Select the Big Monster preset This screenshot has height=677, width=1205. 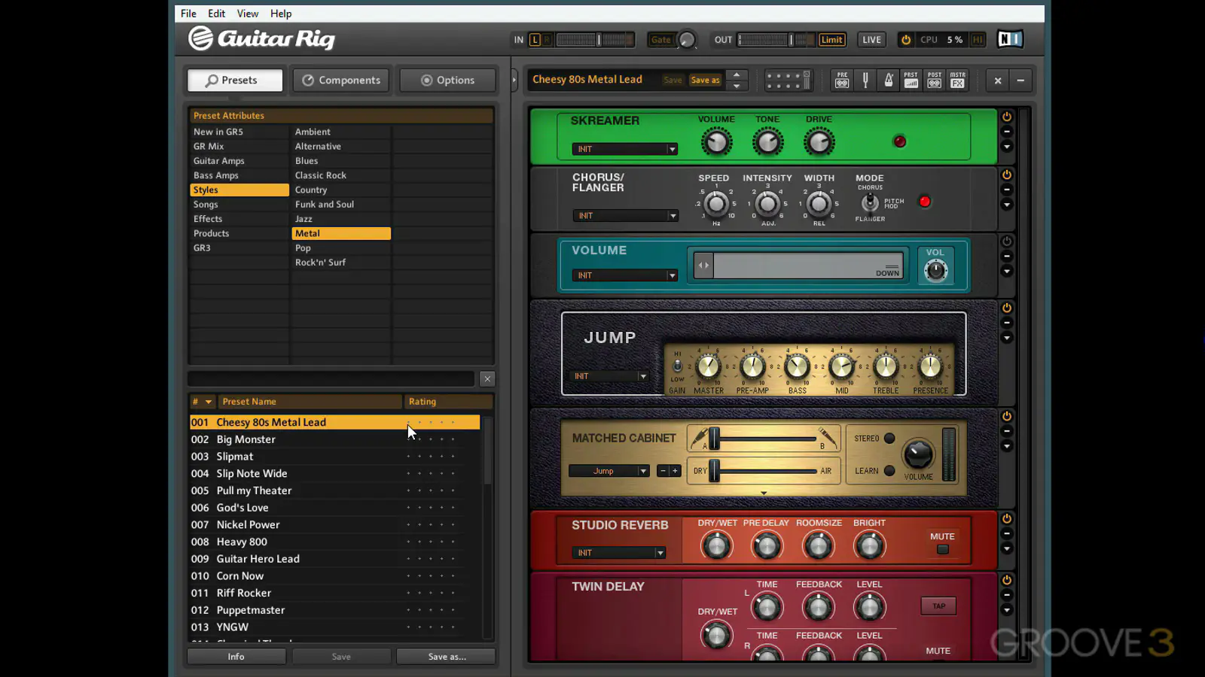[x=246, y=439]
